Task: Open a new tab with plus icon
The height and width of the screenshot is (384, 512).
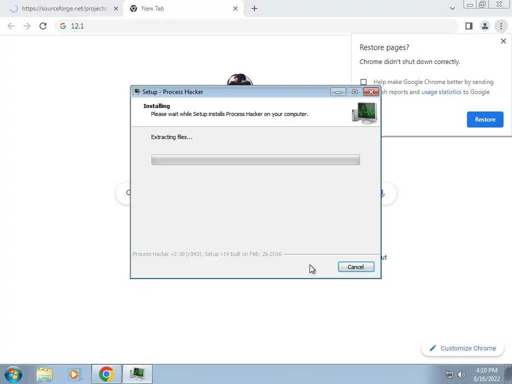Action: pos(254,8)
